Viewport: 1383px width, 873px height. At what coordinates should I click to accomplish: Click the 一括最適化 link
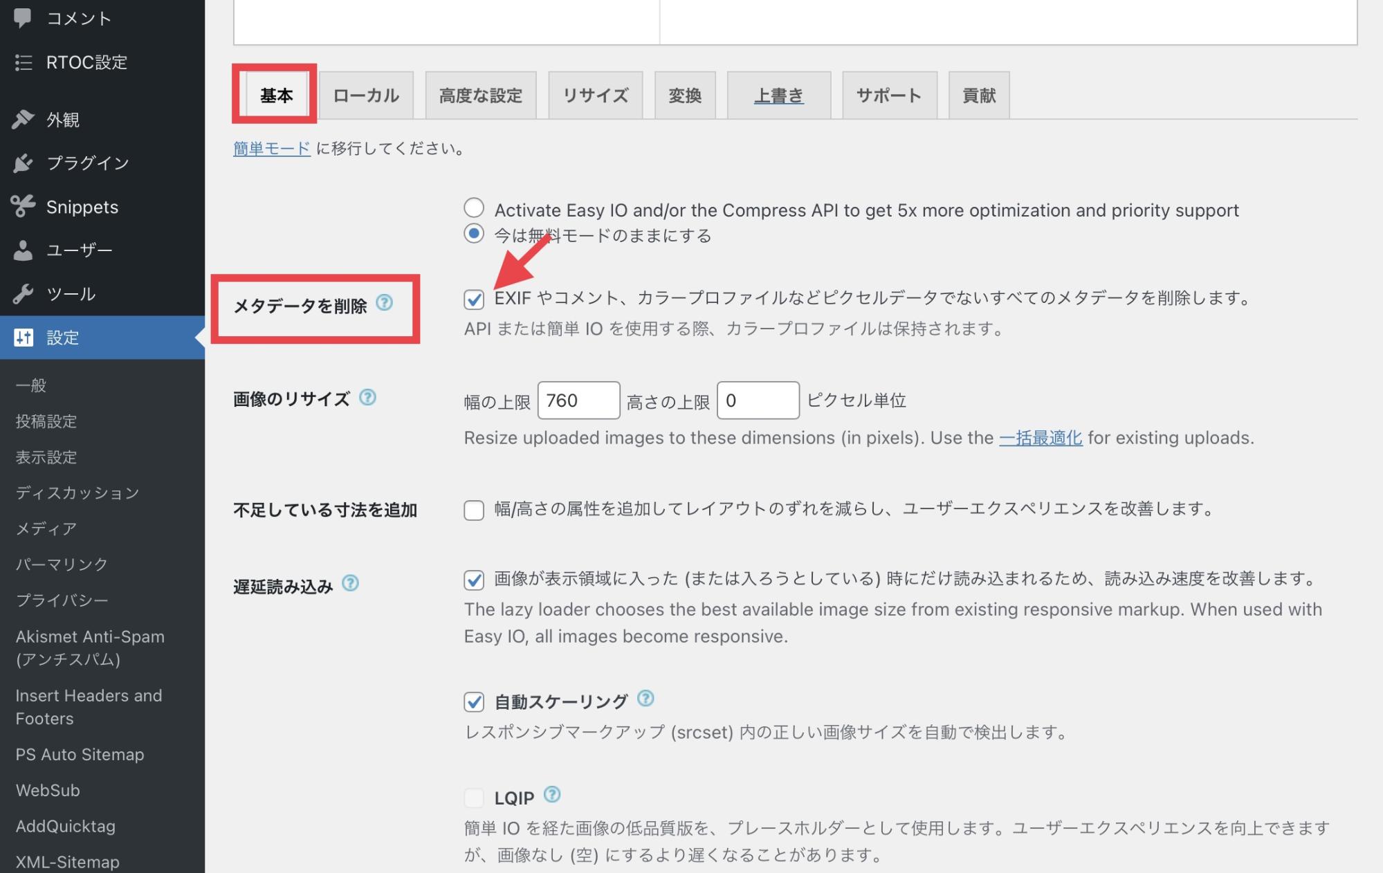[x=1041, y=438]
